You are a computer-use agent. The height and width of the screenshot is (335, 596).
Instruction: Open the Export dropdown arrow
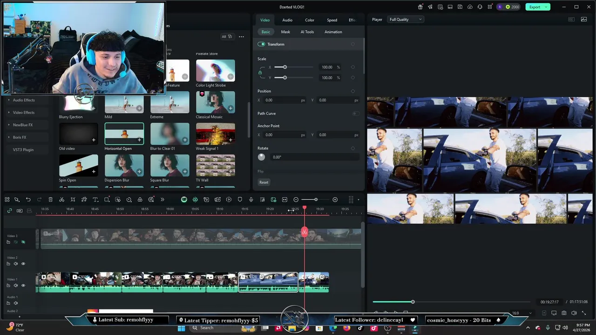[547, 7]
